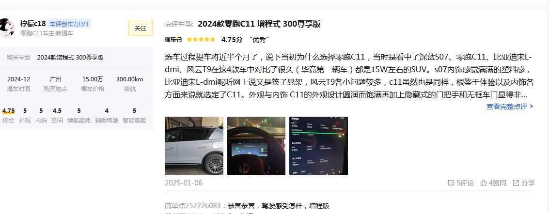Screen dimensions: 549x214
Task: Open the energy consumption screen photo
Action: 319,146
